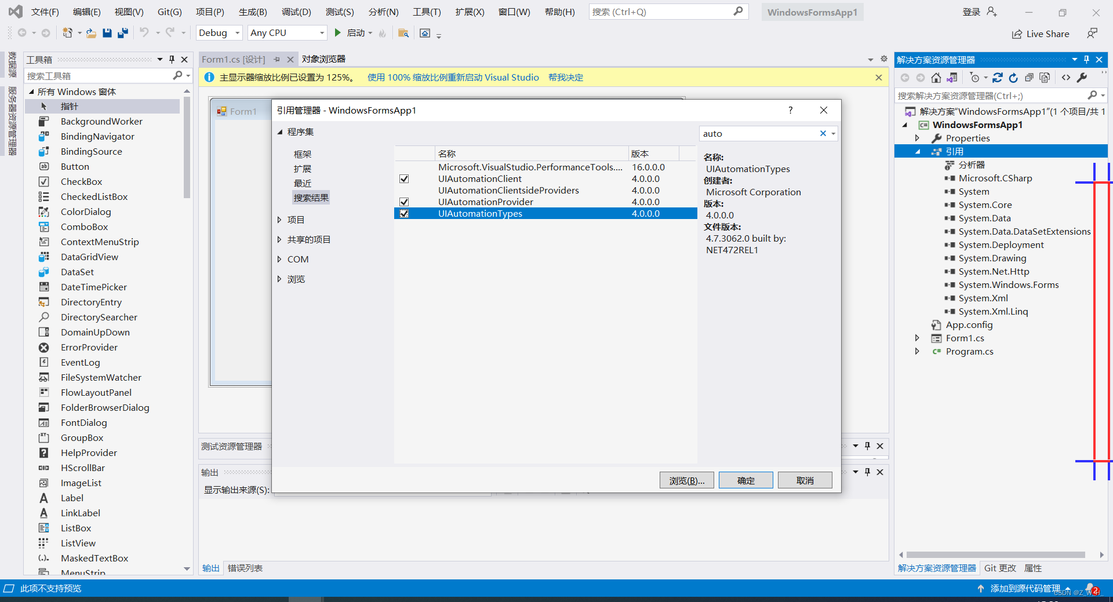The height and width of the screenshot is (602, 1113).
Task: Select the 框架 category
Action: [303, 154]
